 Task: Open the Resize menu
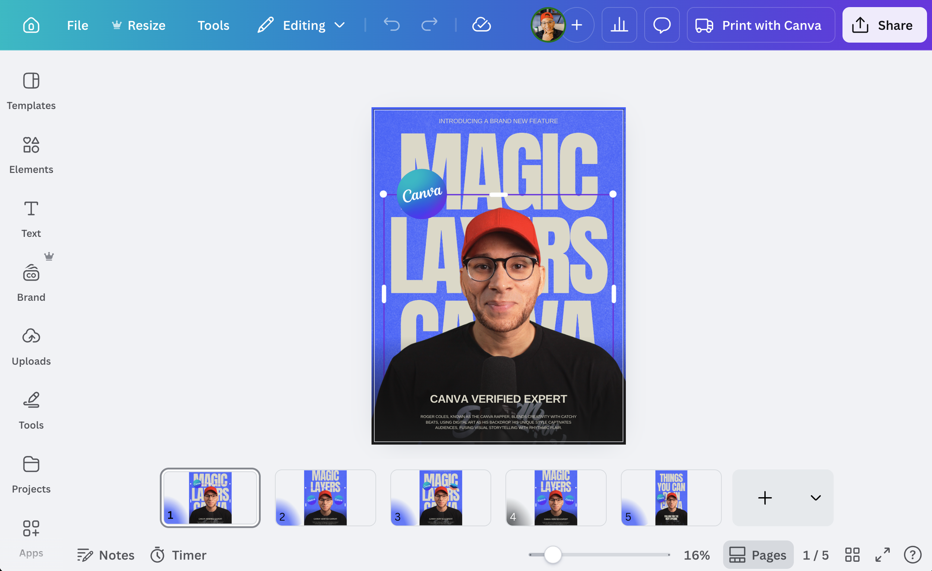point(138,25)
